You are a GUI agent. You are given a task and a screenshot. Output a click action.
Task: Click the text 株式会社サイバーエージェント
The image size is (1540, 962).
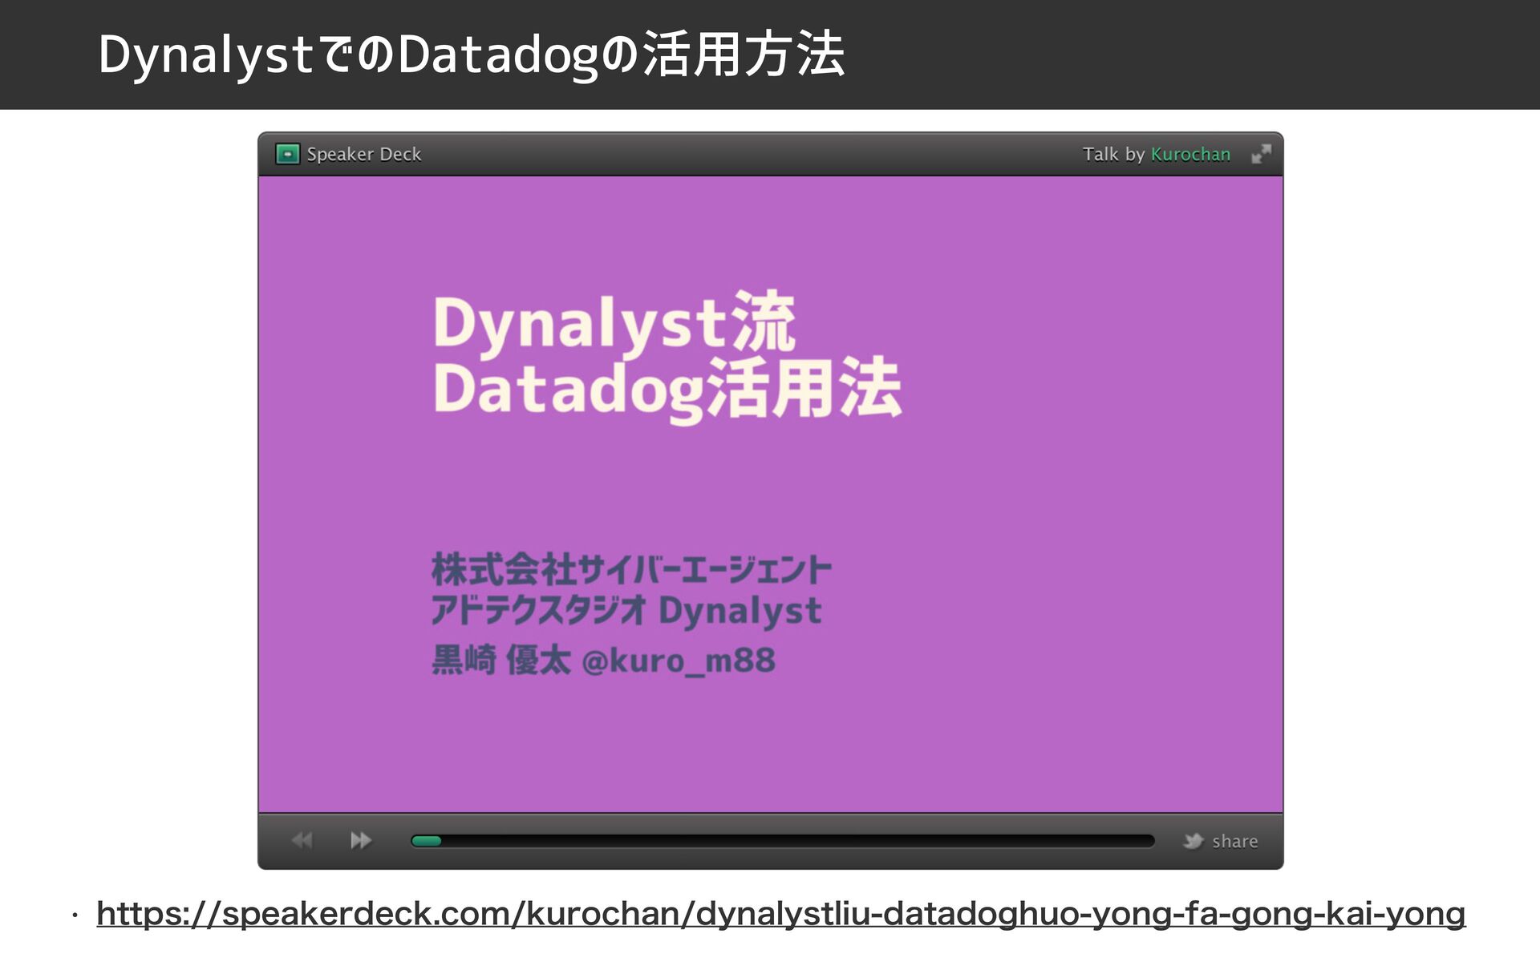(x=631, y=570)
